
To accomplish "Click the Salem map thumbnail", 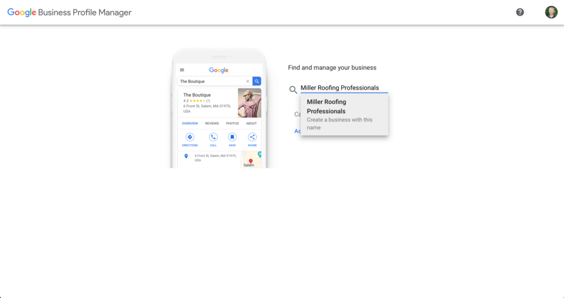I will point(251,160).
